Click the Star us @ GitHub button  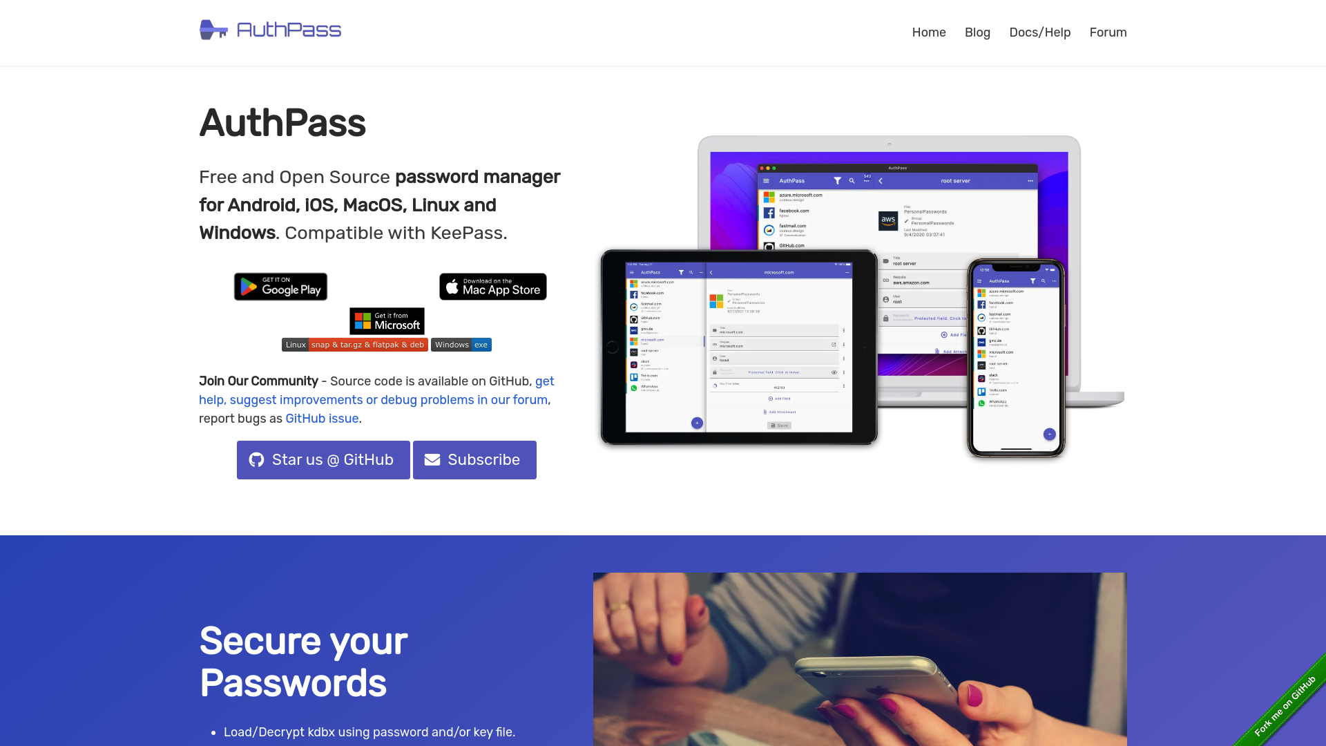[323, 459]
